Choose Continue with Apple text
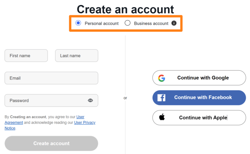This screenshot has height=154, width=250. [x=203, y=118]
